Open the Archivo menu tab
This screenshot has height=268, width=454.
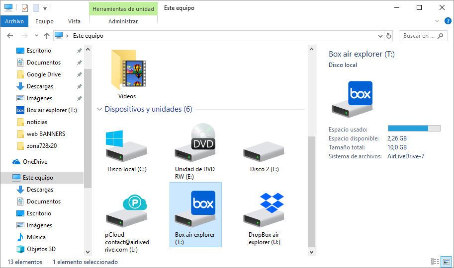click(14, 21)
